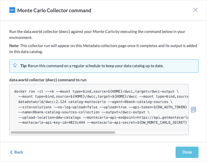
Task: Click the Done button
Action: point(187,152)
